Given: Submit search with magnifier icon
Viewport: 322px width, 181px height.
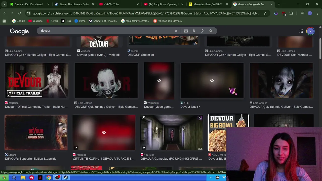Looking at the screenshot, I should (x=211, y=31).
